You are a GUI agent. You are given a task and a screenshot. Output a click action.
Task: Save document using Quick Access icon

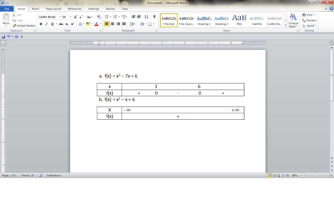[3, 37]
